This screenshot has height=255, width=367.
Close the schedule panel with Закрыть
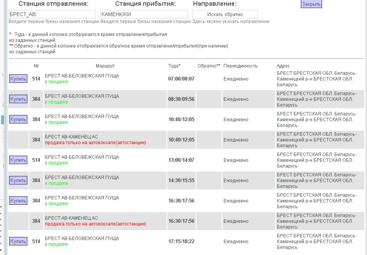[311, 4]
